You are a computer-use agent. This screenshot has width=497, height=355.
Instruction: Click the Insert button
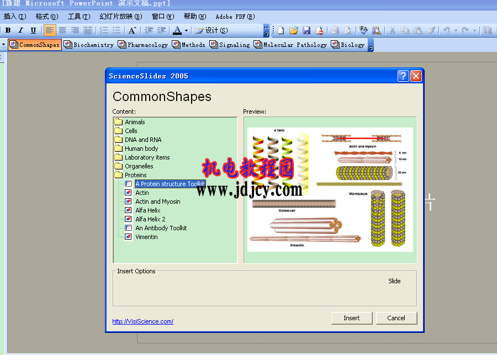[x=352, y=318]
